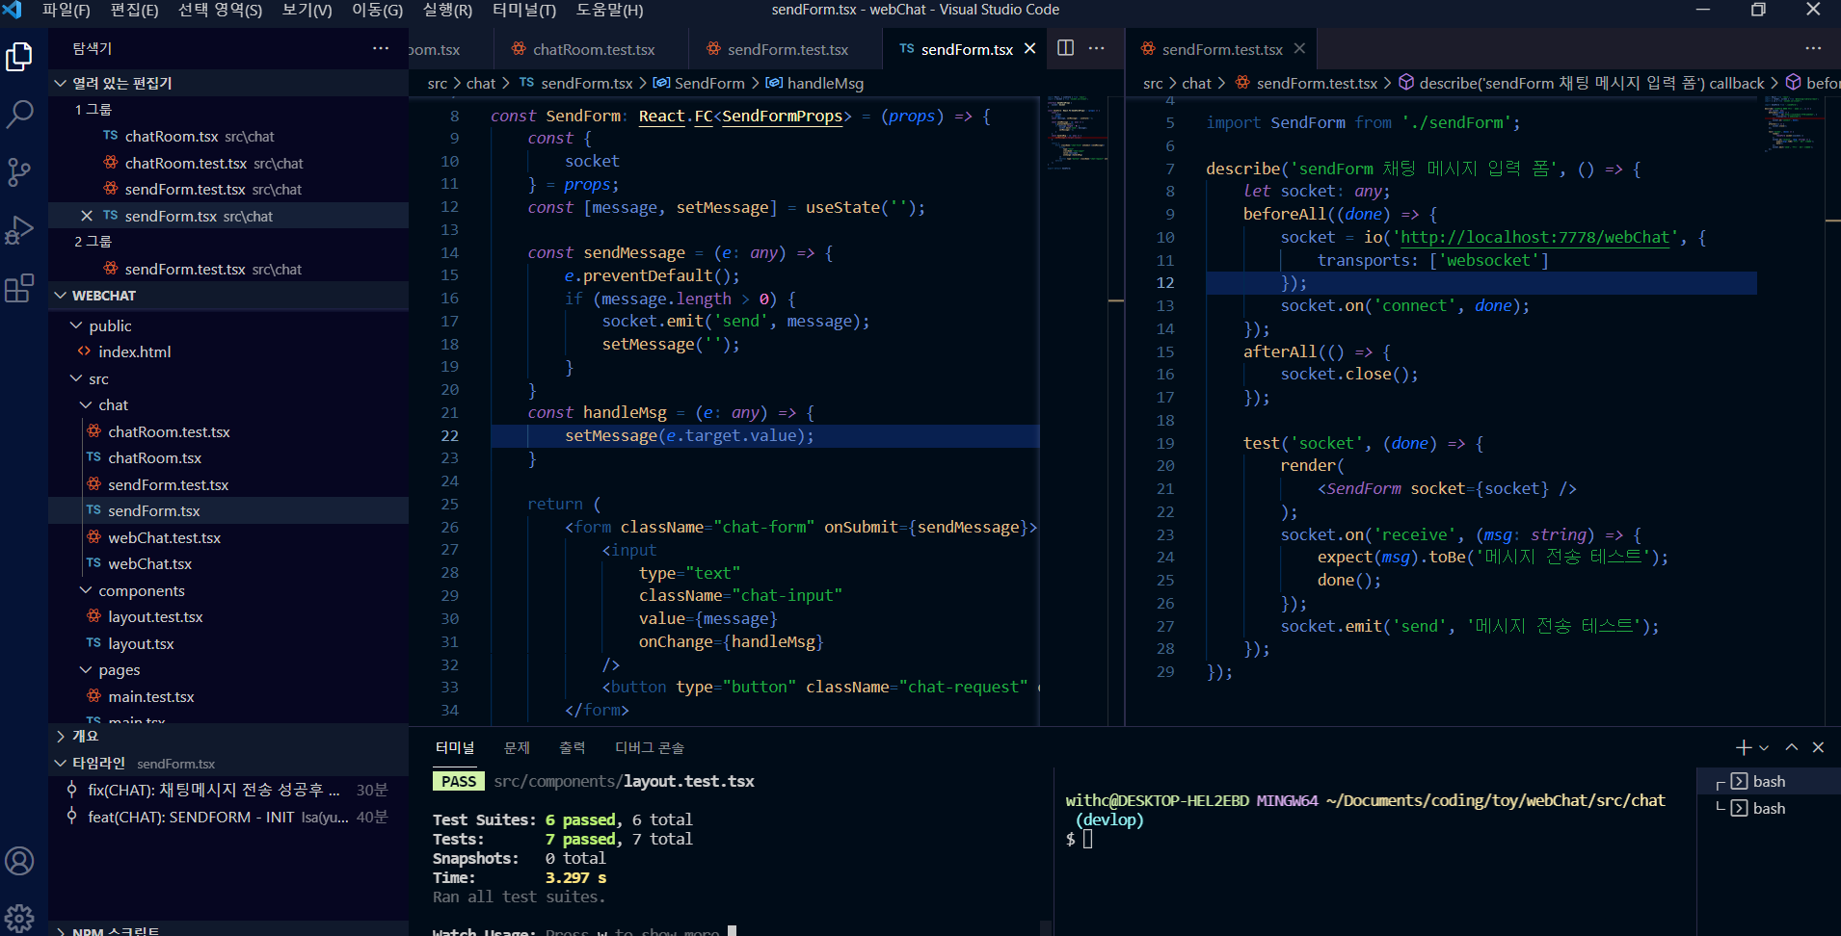Viewport: 1841px width, 936px height.
Task: Open the launch profile dropdown arrow
Action: 1764,747
